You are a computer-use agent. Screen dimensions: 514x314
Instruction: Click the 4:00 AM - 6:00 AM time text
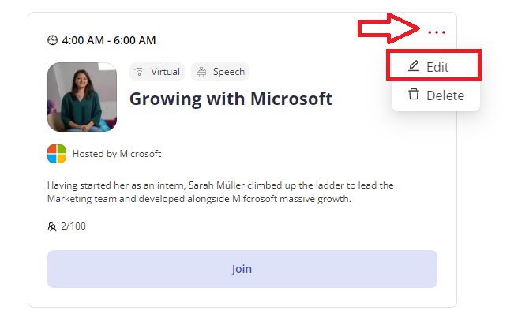109,40
